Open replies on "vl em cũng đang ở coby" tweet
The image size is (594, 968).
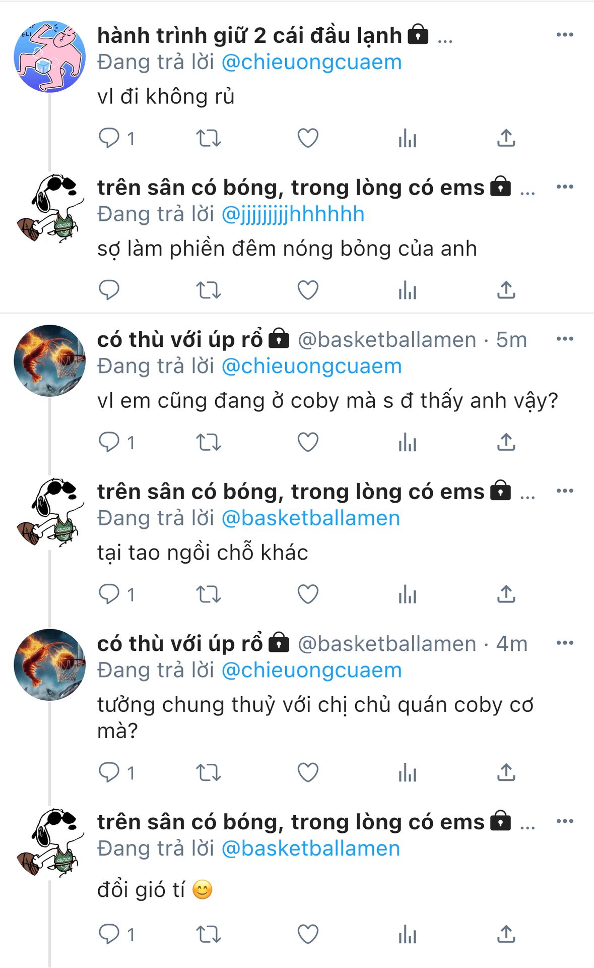[116, 443]
